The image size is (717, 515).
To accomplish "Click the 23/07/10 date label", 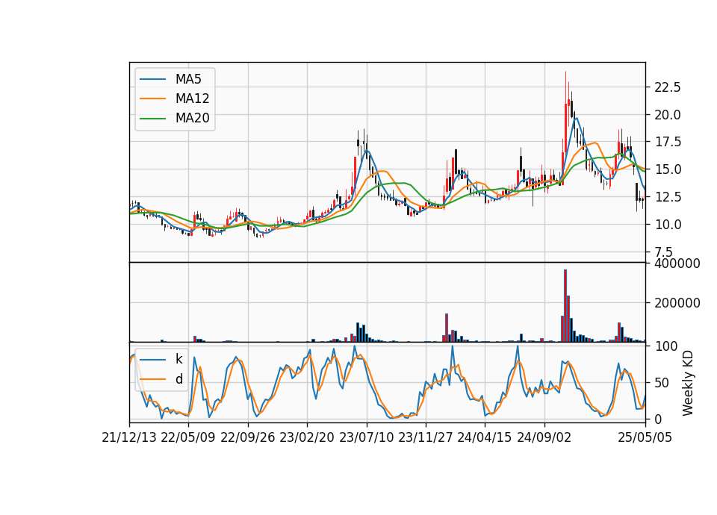I will (x=366, y=437).
